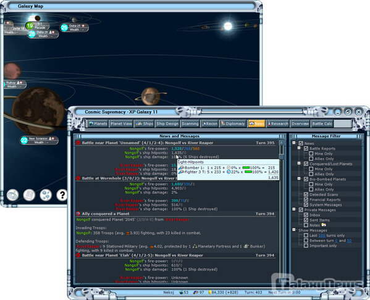370x300 pixels.
Task: Uncheck the Detected Scans checkbox
Action: click(306, 194)
